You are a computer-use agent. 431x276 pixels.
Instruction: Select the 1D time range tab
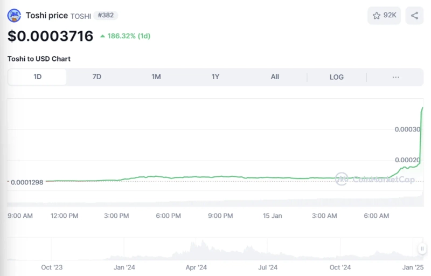click(x=37, y=77)
